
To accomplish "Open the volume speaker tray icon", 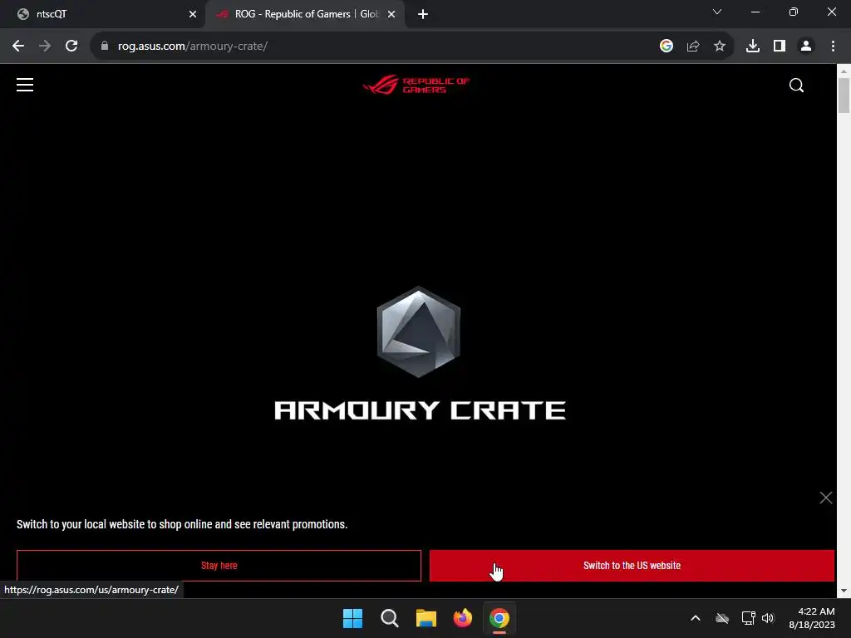I will pyautogui.click(x=768, y=618).
